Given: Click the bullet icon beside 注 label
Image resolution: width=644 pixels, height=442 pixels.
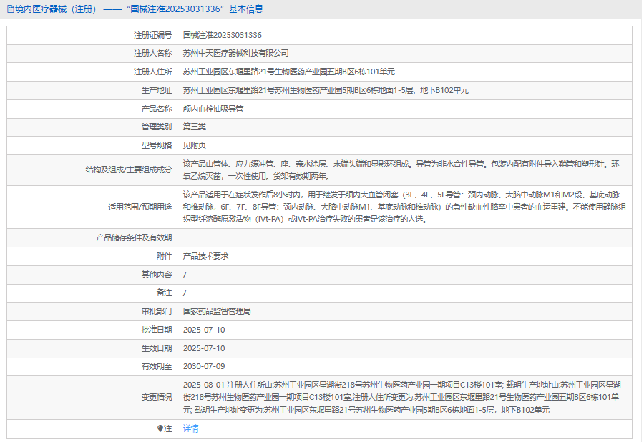Looking at the screenshot, I should pyautogui.click(x=160, y=428).
